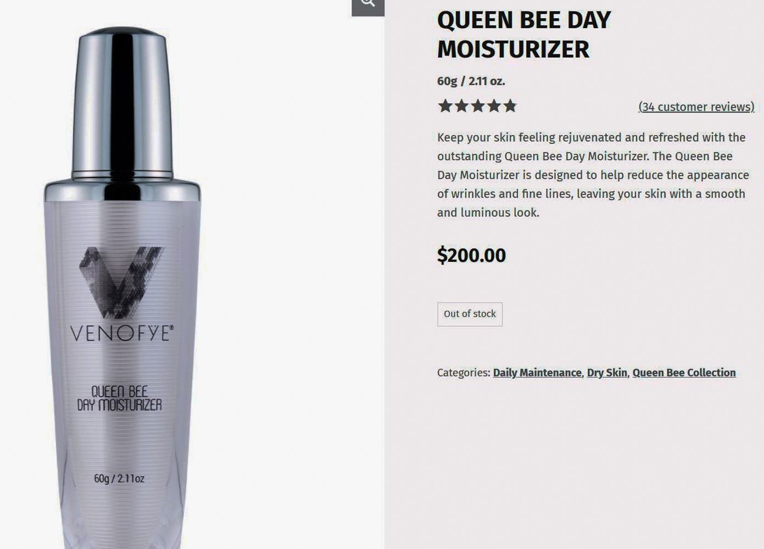Open the Dry Skin category link

[607, 373]
